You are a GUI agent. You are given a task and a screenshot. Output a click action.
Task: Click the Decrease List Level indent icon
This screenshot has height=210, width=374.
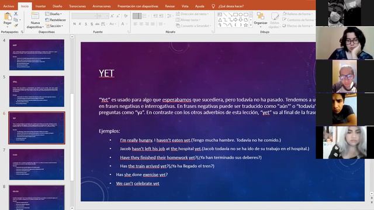[x=155, y=16]
